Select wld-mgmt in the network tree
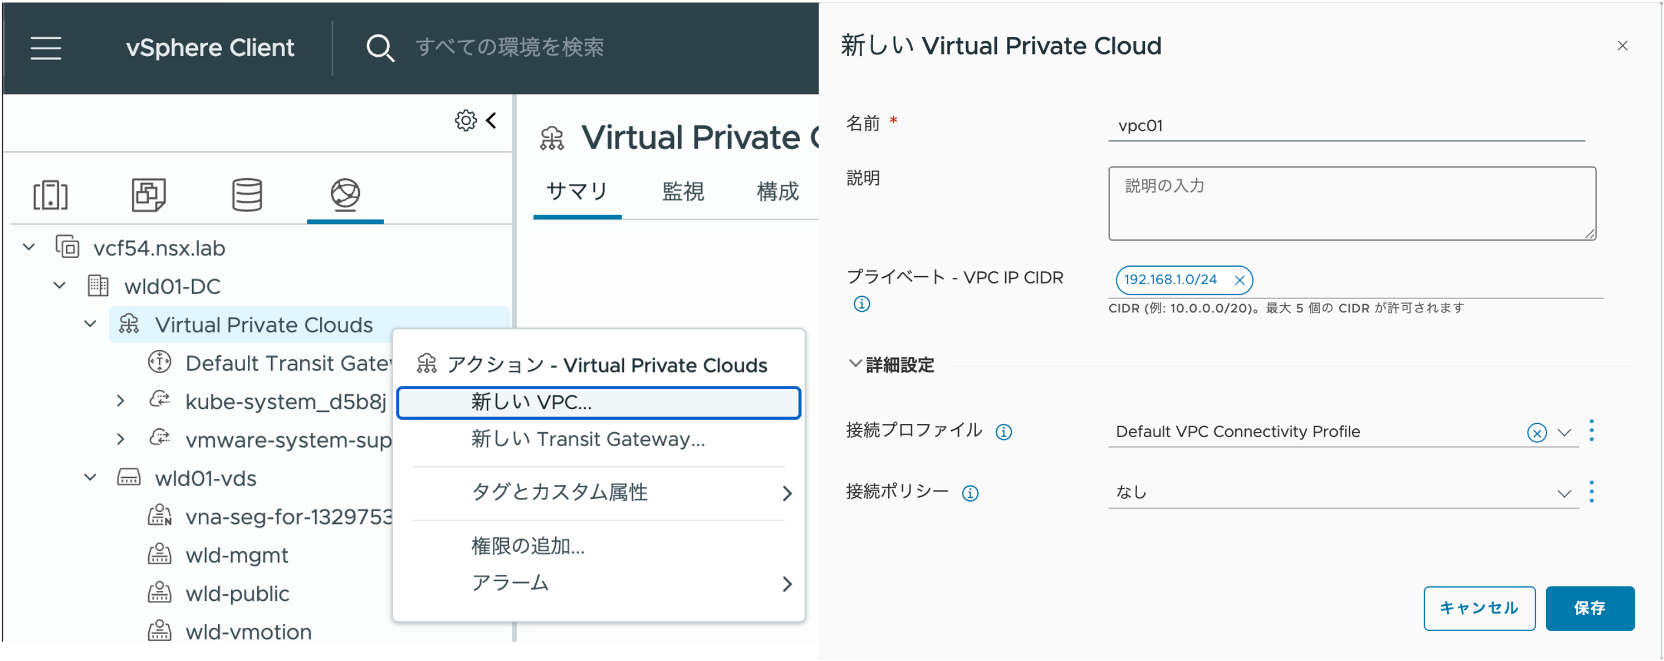 point(237,555)
